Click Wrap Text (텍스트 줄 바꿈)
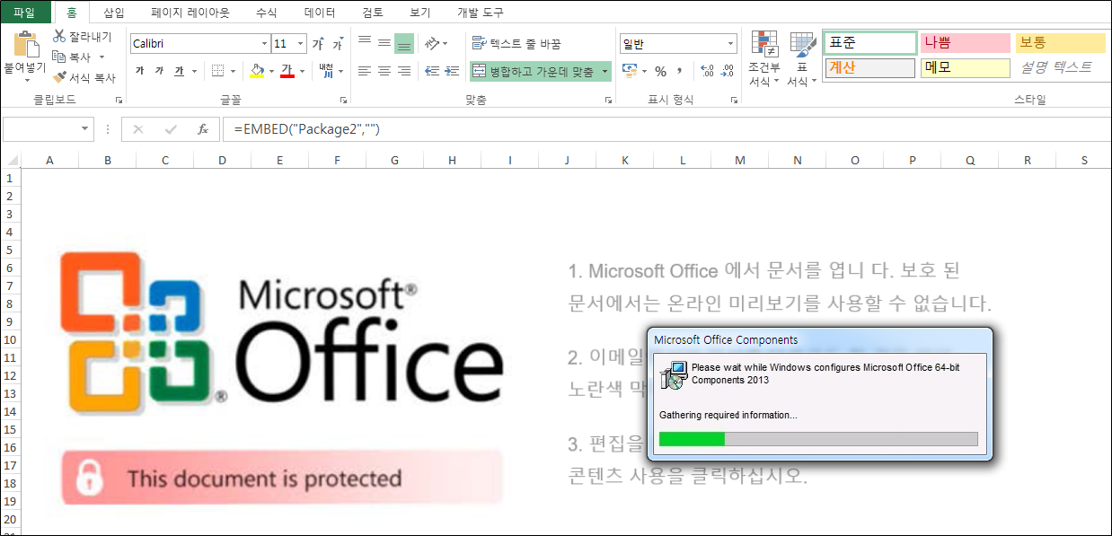1112x536 pixels. (x=516, y=43)
